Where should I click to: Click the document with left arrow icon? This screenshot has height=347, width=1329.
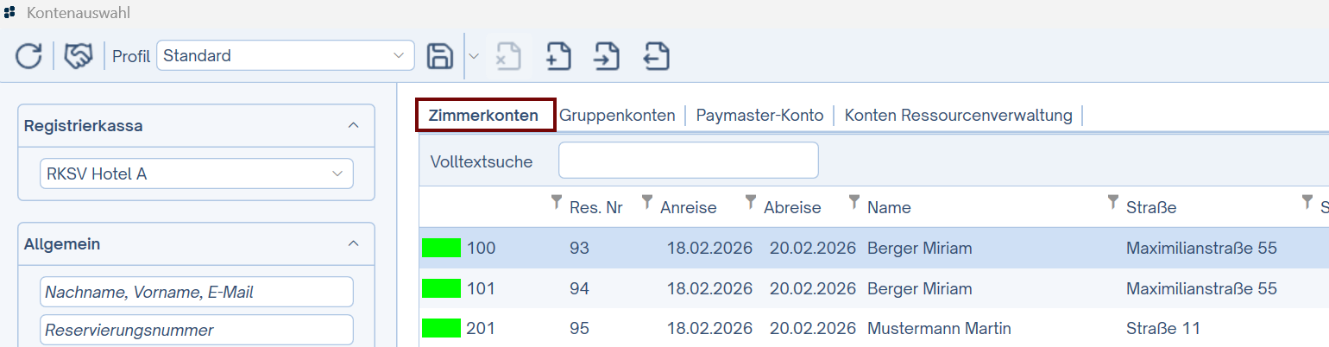click(657, 57)
